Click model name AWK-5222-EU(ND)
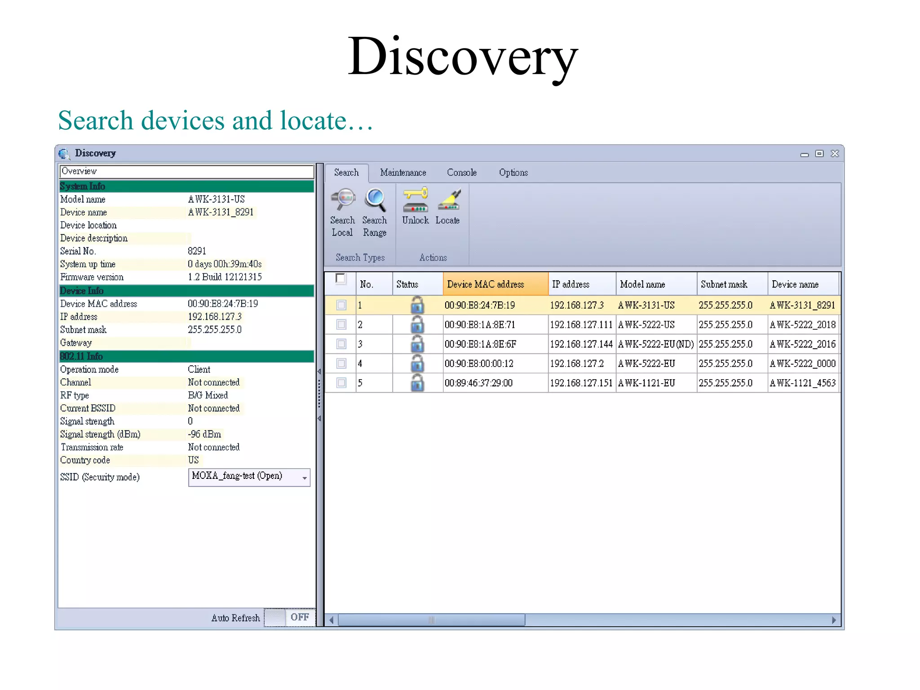The width and height of the screenshot is (920, 690). click(x=656, y=344)
